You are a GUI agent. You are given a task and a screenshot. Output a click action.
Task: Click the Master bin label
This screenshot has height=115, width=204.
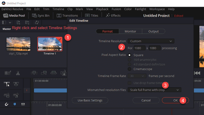(x=7, y=29)
